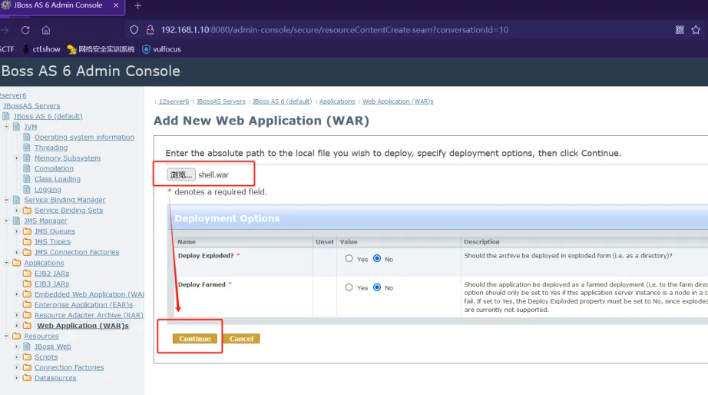Screen dimensions: 708x395
Task: Click the lock security icon in address bar
Action: pos(150,30)
